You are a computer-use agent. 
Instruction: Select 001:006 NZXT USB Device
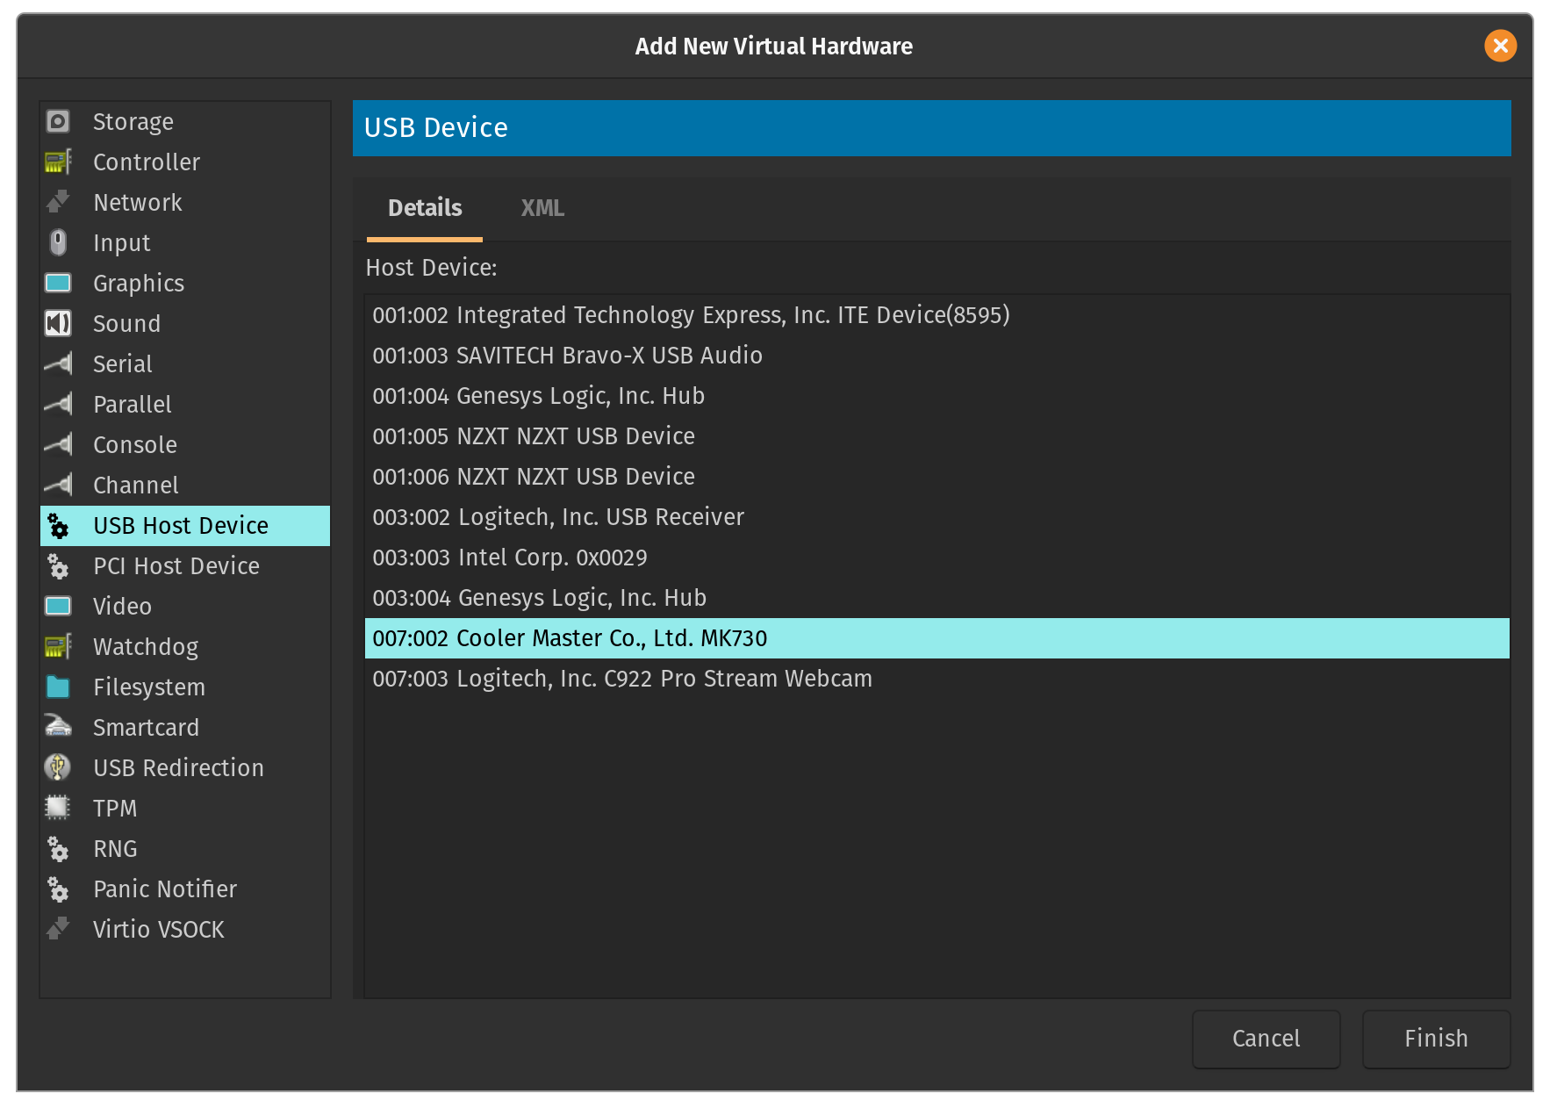pyautogui.click(x=936, y=477)
